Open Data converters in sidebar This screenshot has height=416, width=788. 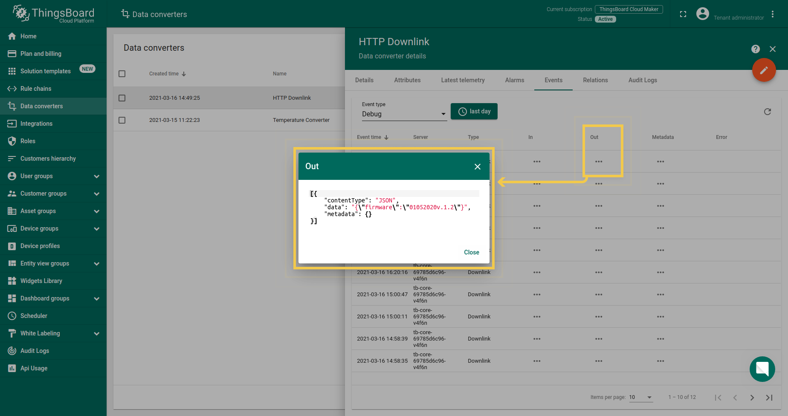53,106
